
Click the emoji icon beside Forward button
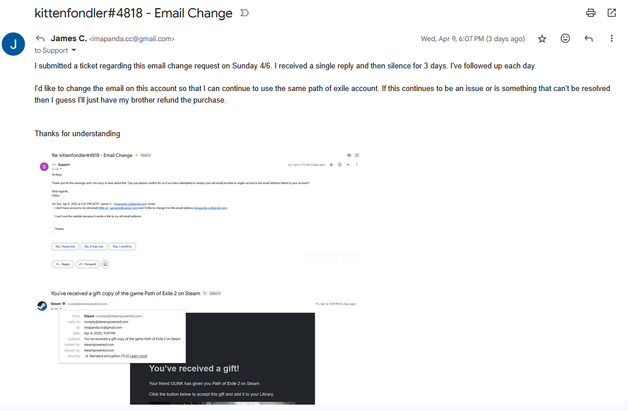point(105,264)
